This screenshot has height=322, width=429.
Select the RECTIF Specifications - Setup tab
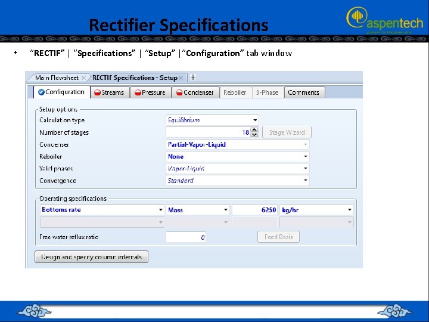pos(135,78)
